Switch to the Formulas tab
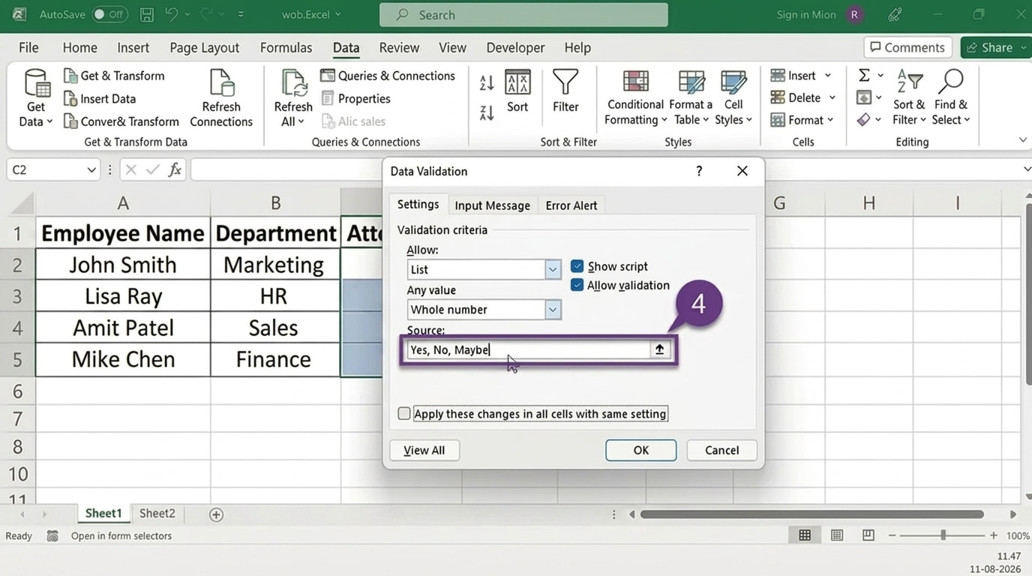1032x576 pixels. coord(286,47)
